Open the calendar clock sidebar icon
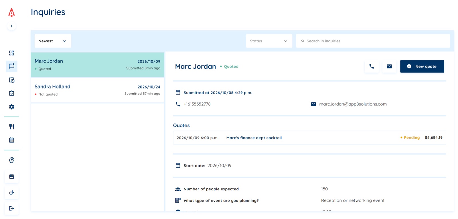Viewport: 458px width, 219px height. point(11,80)
